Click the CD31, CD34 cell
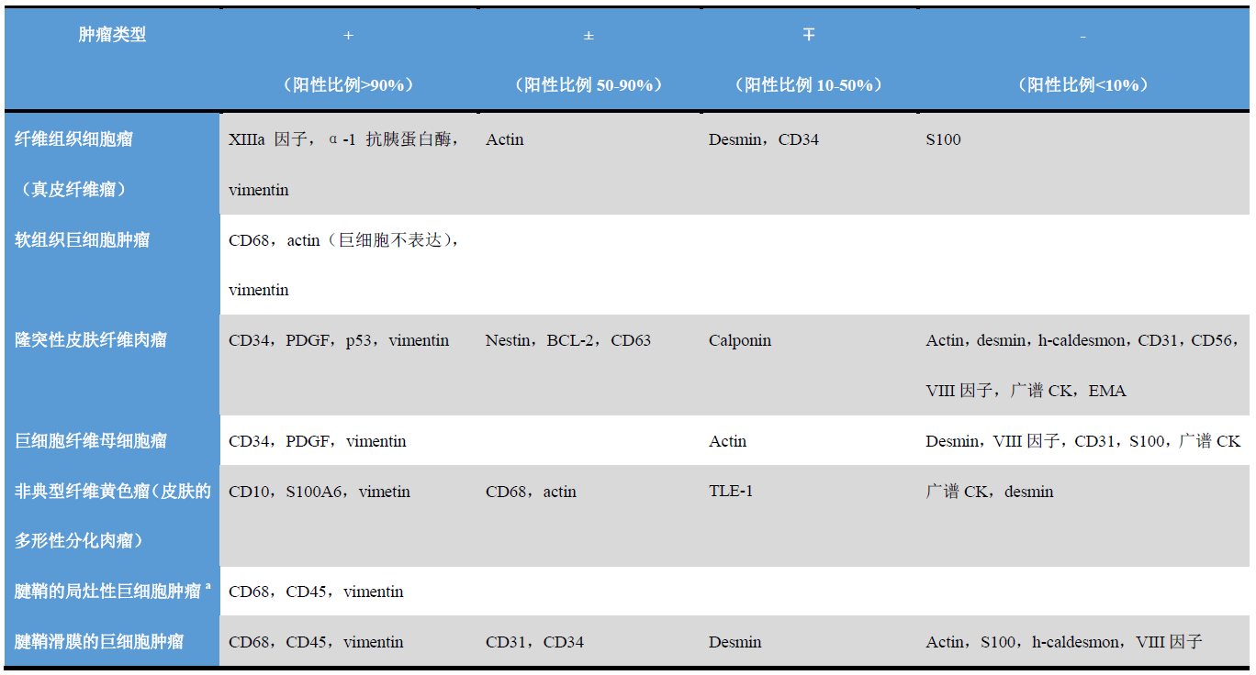 pyautogui.click(x=534, y=642)
